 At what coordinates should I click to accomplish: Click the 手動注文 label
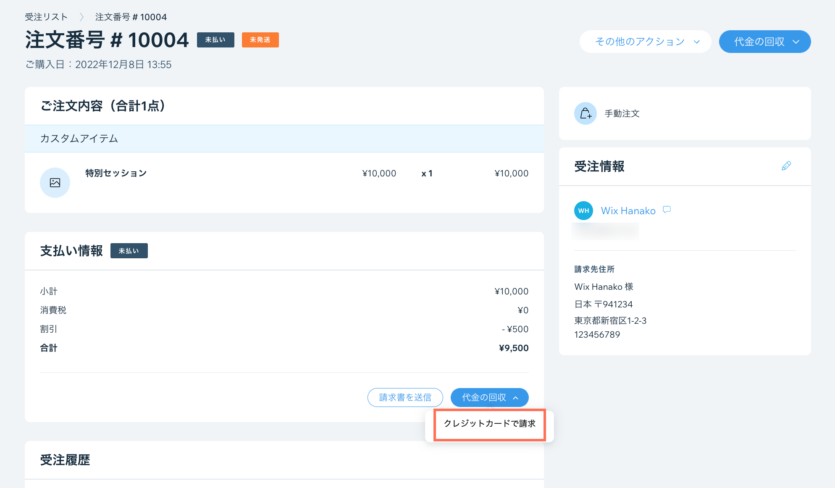(x=622, y=113)
